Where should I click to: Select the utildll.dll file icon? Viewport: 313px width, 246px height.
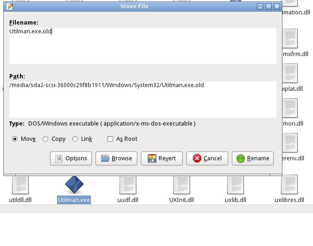[x=20, y=185]
